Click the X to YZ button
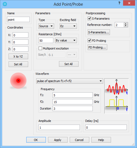This screenshot has width=137, height=148. pyautogui.click(x=18, y=57)
